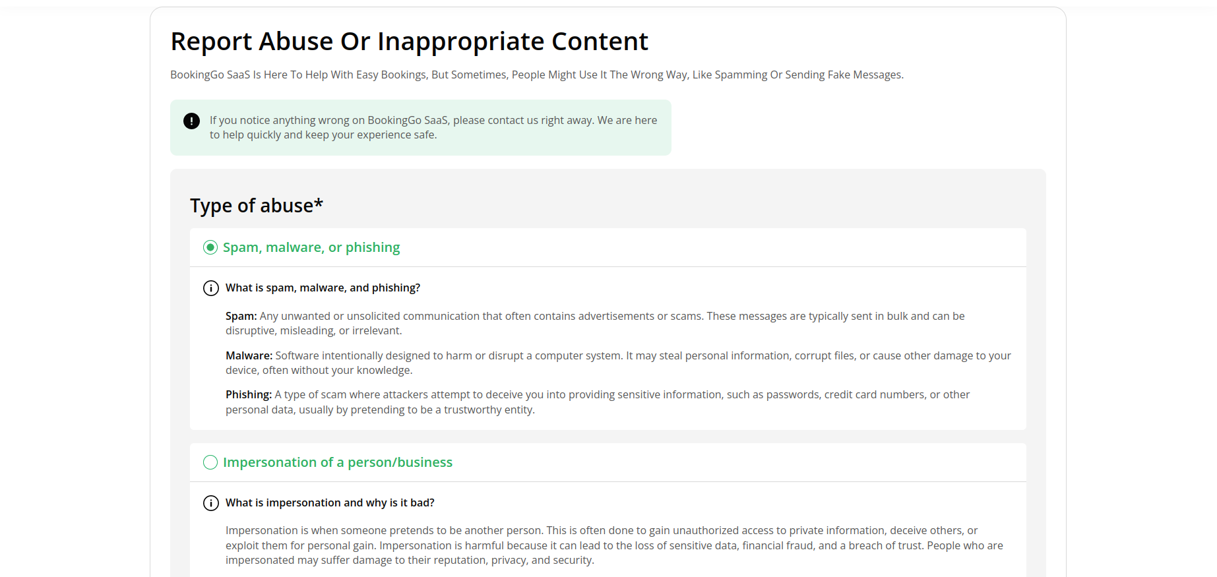1217x577 pixels.
Task: Click the bold 'Malware:' term label
Action: coord(249,356)
